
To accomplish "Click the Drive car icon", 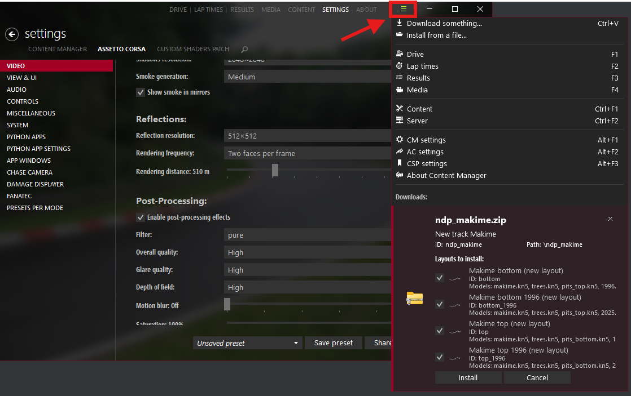I will (399, 54).
